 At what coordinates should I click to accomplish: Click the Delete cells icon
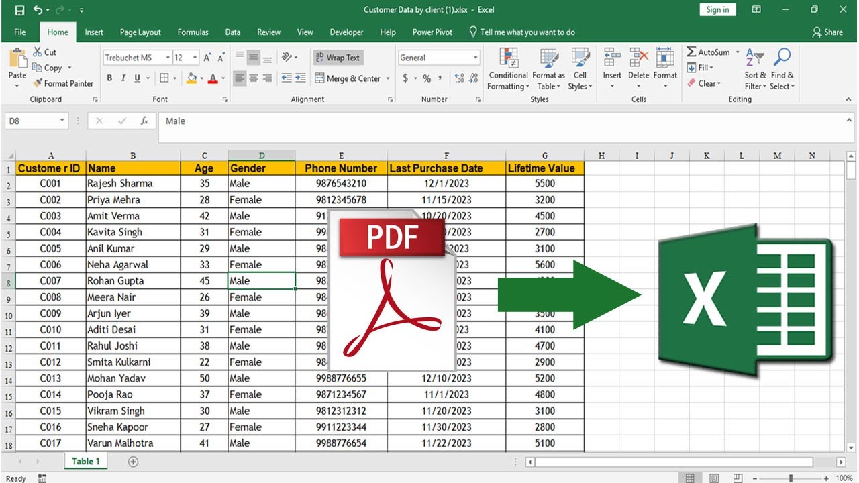[638, 57]
